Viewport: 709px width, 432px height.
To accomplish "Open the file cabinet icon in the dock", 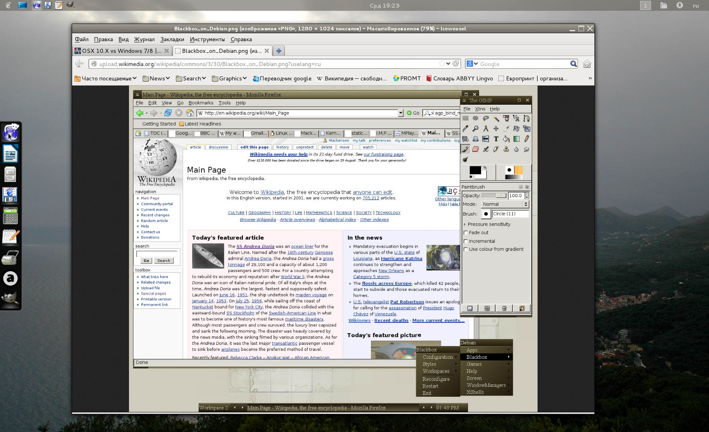I will 10,174.
